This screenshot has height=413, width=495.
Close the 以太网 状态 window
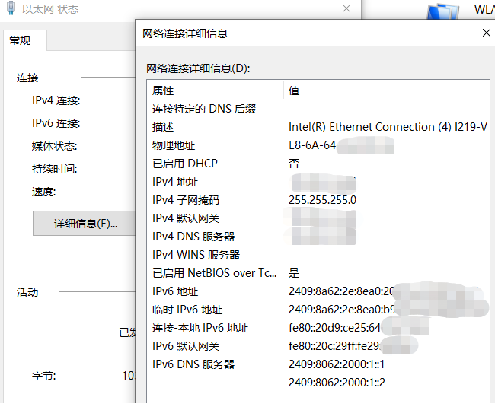click(x=346, y=9)
